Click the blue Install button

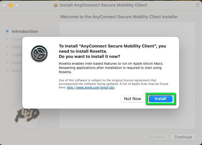click(160, 99)
